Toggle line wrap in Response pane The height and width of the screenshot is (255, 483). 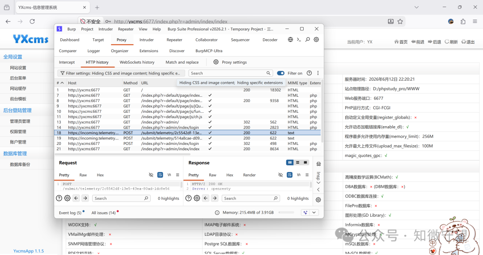click(x=289, y=175)
